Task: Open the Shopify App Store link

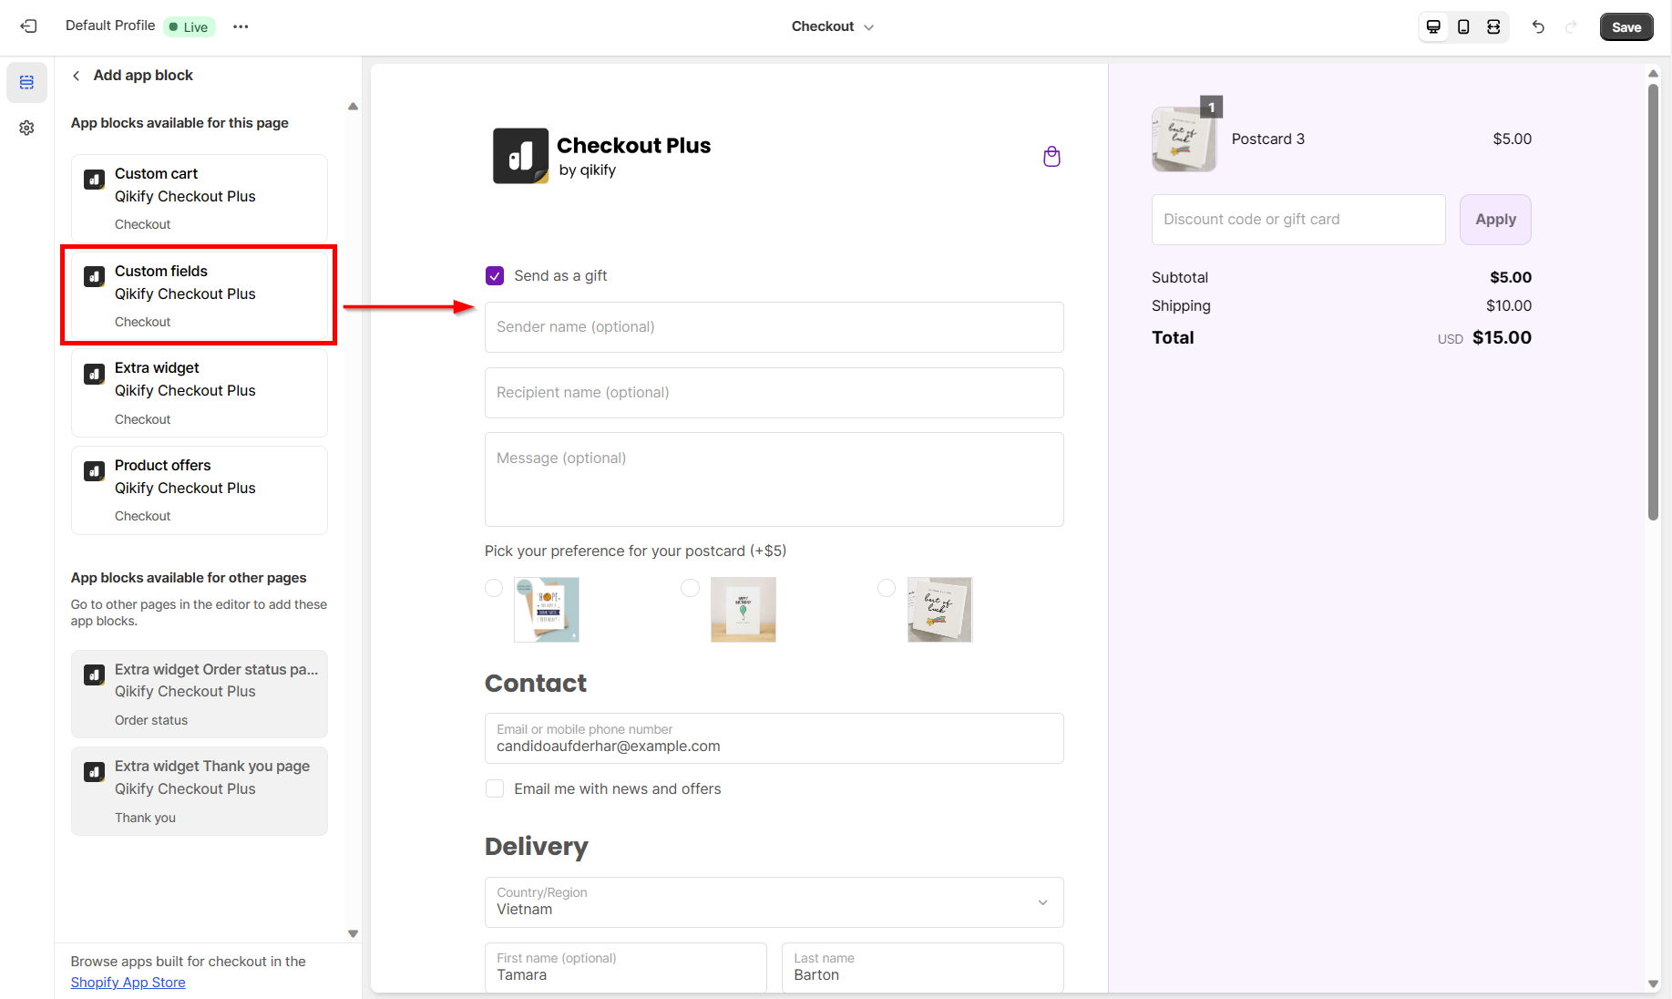Action: (x=128, y=983)
